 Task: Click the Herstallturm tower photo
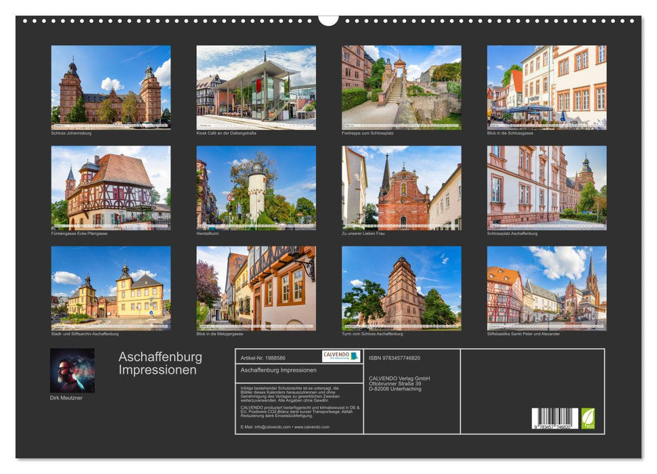pos(256,188)
